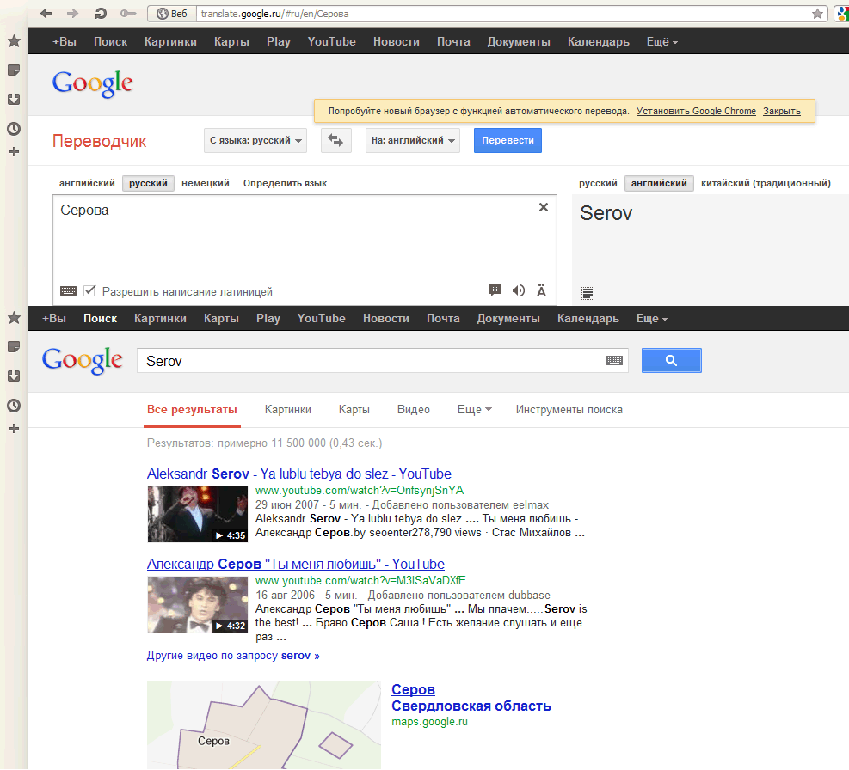849x770 pixels.
Task: Open 'Веб' site info badge
Action: (172, 14)
